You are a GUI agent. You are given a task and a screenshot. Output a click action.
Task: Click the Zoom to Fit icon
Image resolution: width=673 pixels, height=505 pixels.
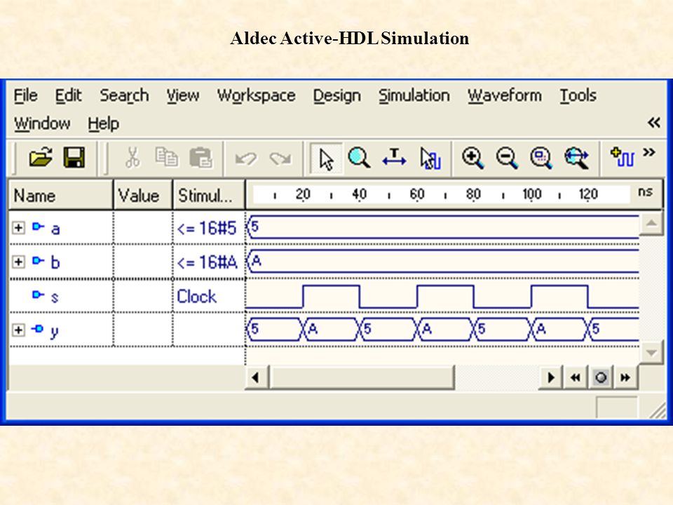click(576, 158)
